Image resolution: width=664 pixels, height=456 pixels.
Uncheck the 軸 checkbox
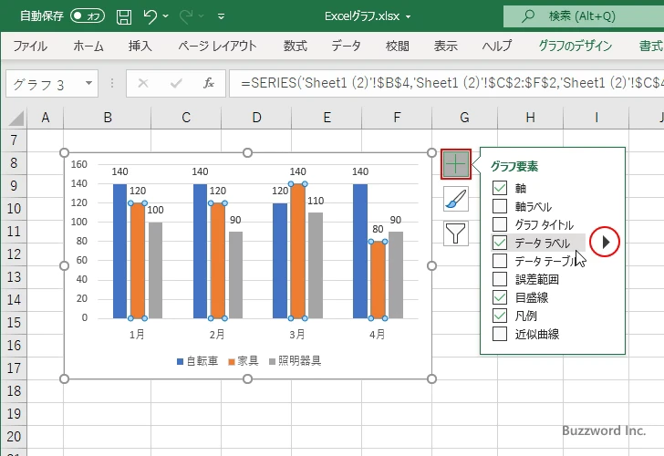click(x=500, y=188)
